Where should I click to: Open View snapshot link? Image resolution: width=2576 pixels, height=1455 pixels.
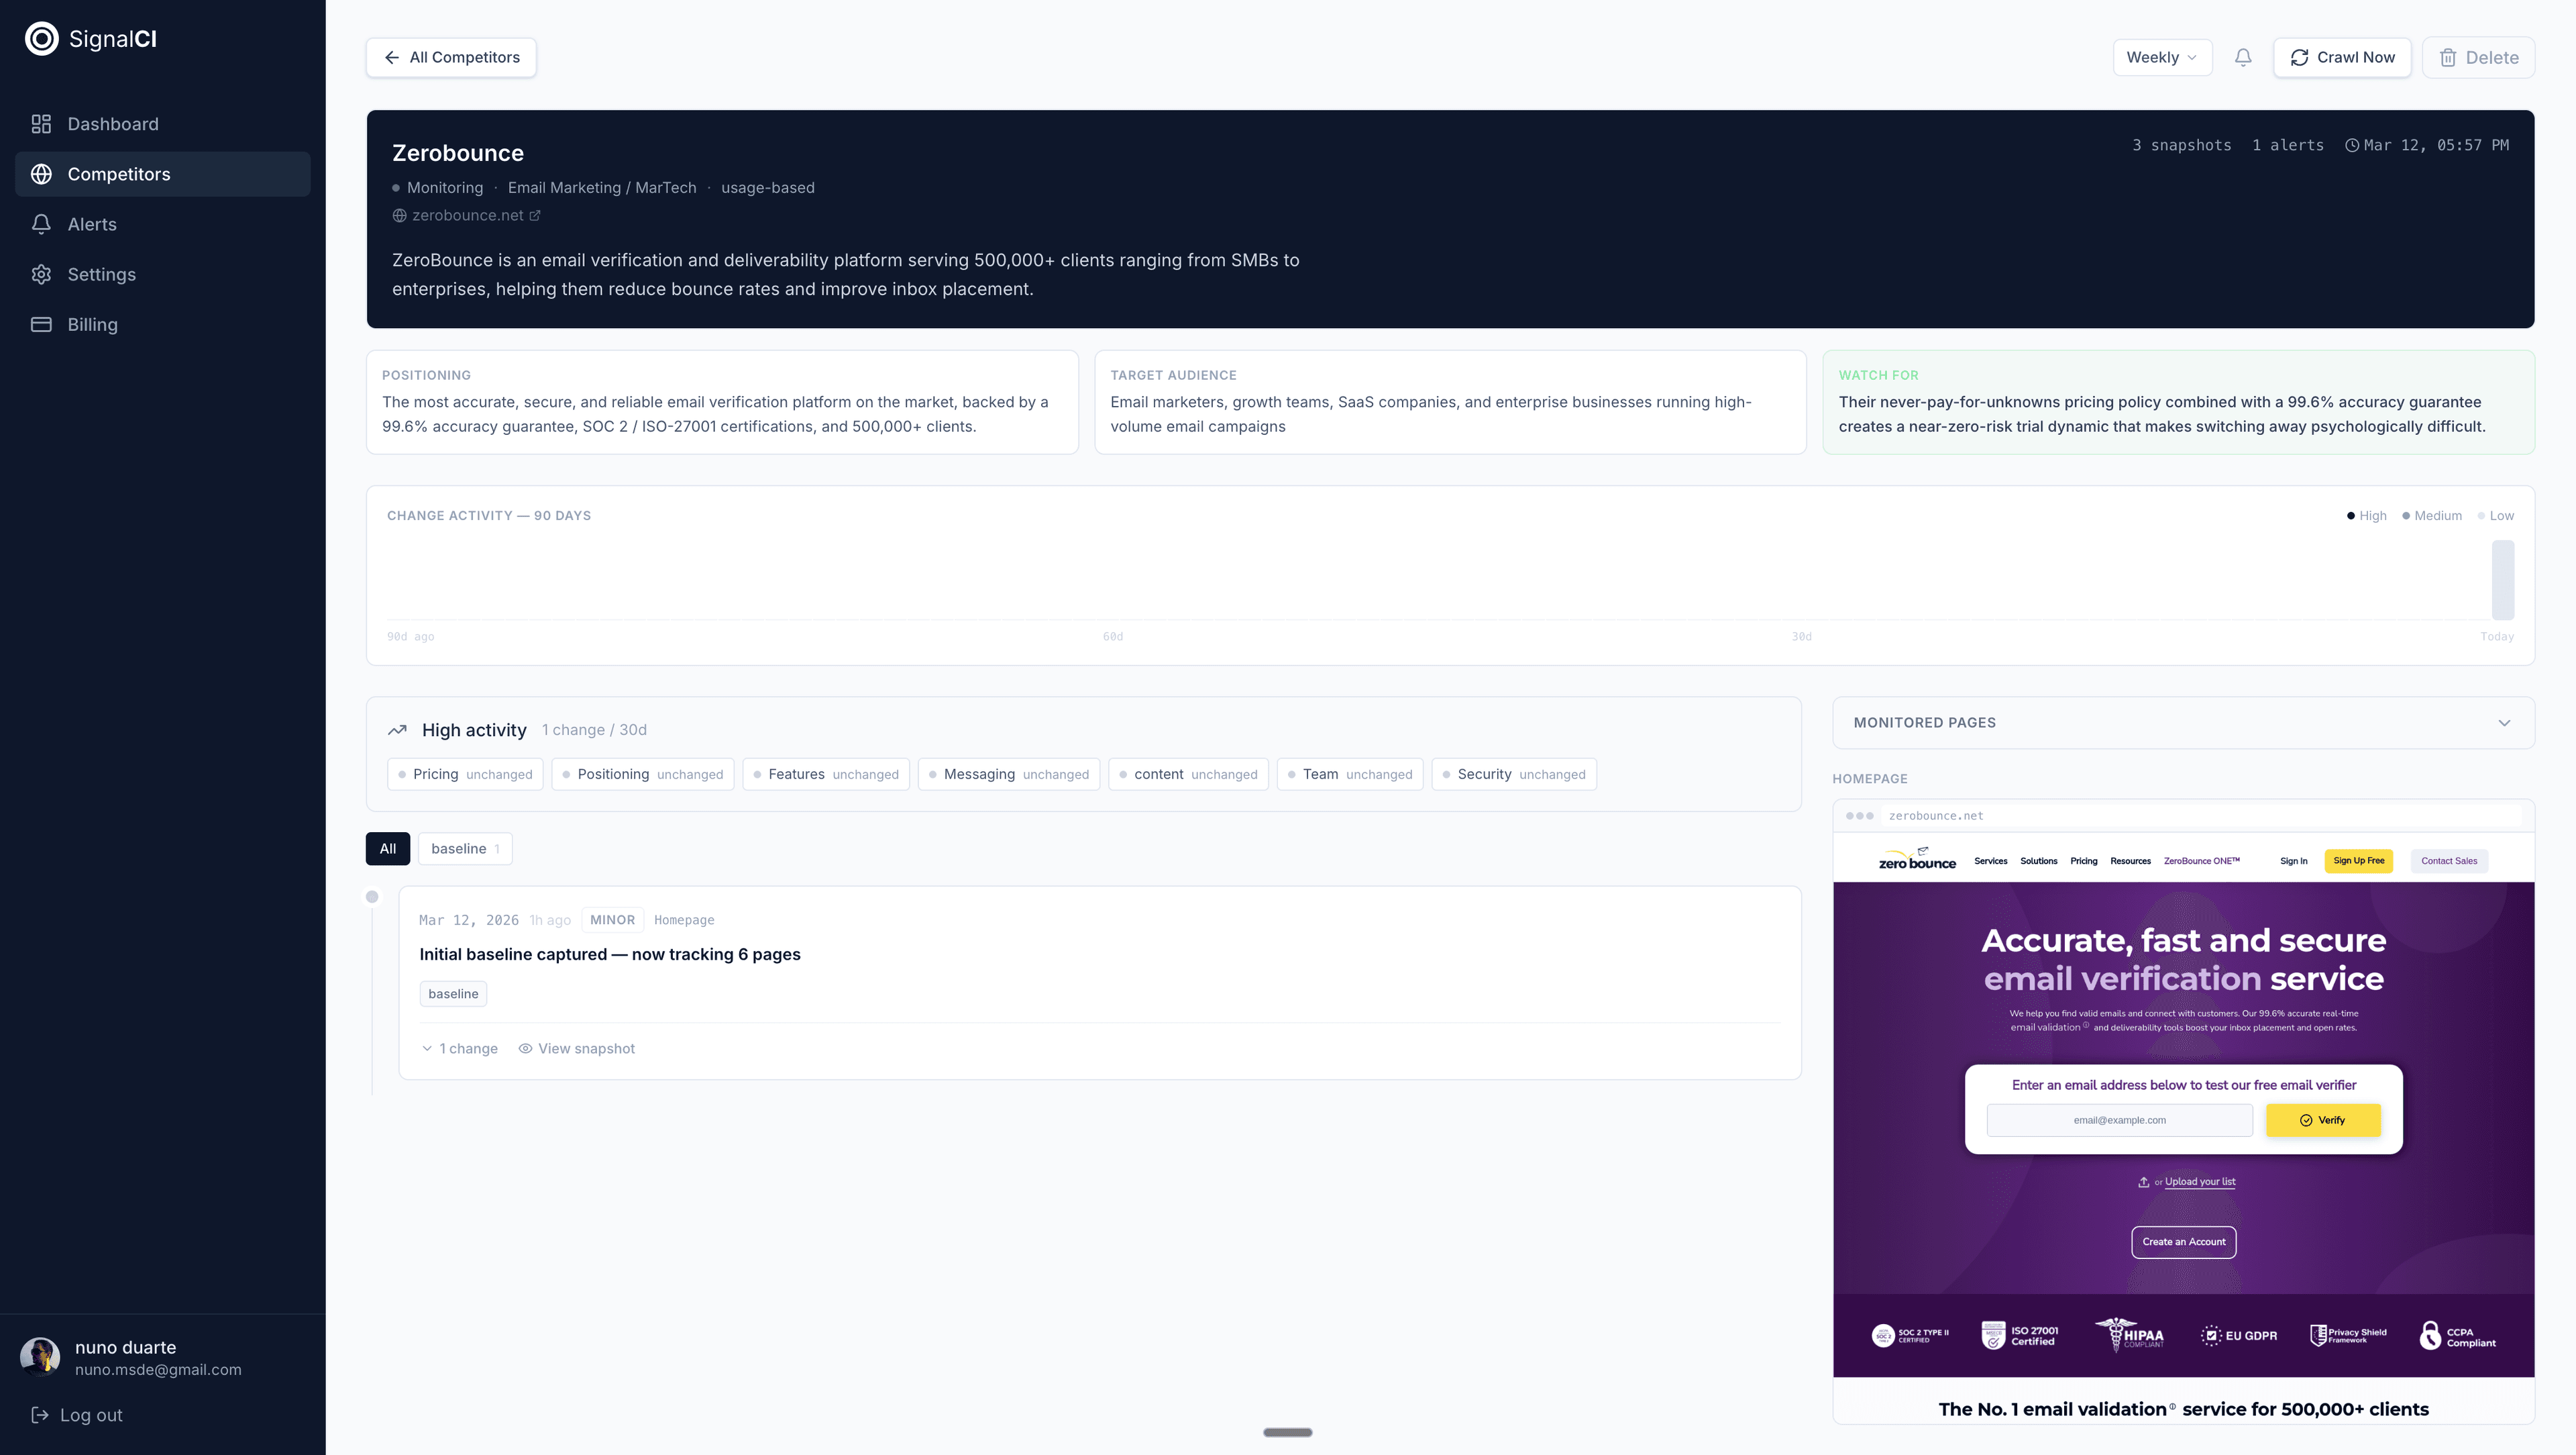576,1048
